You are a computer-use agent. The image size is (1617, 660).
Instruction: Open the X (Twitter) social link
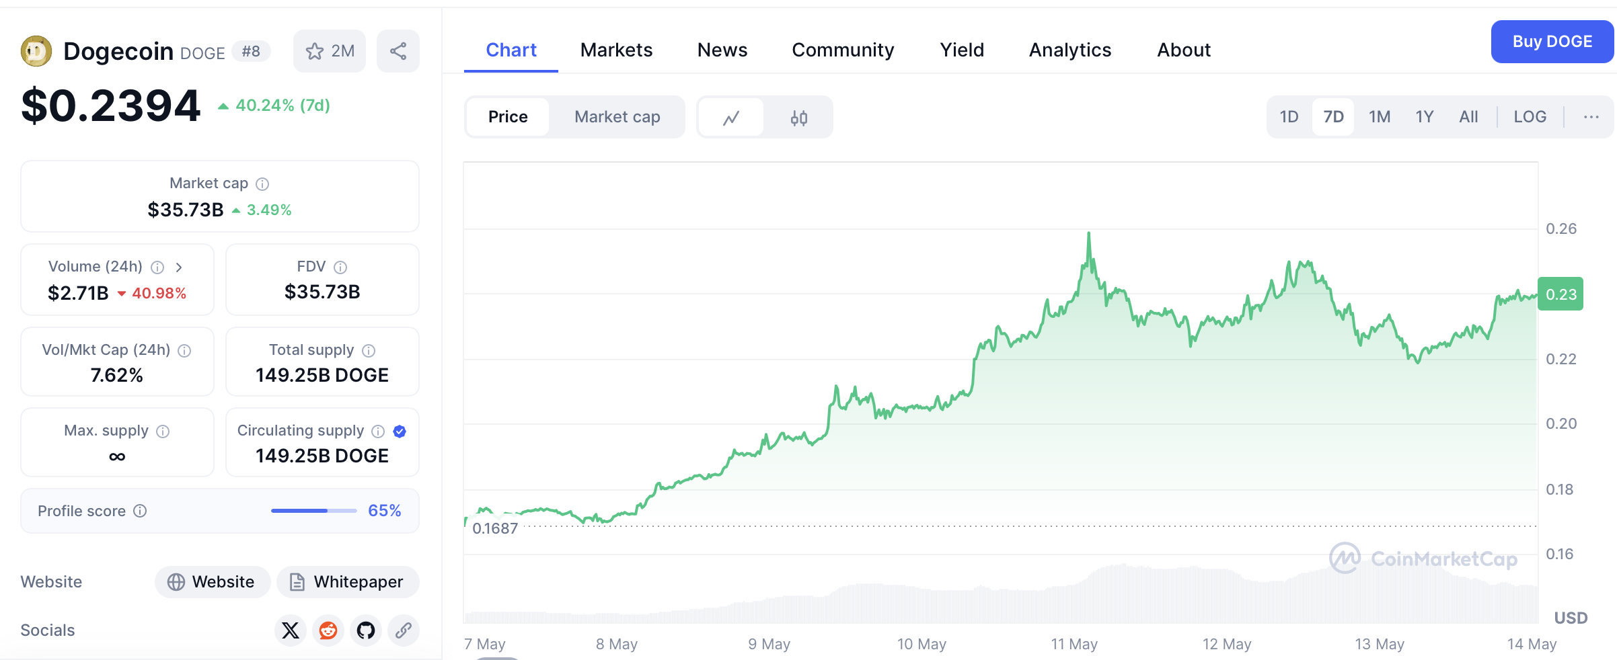[291, 630]
